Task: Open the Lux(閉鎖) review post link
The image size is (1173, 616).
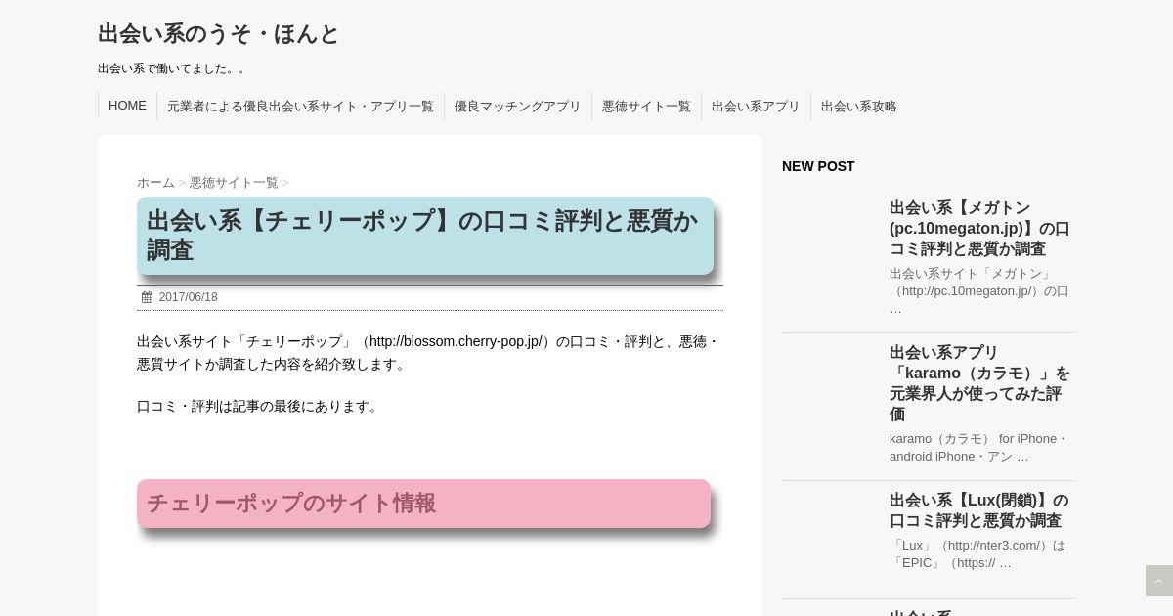Action: pyautogui.click(x=979, y=510)
